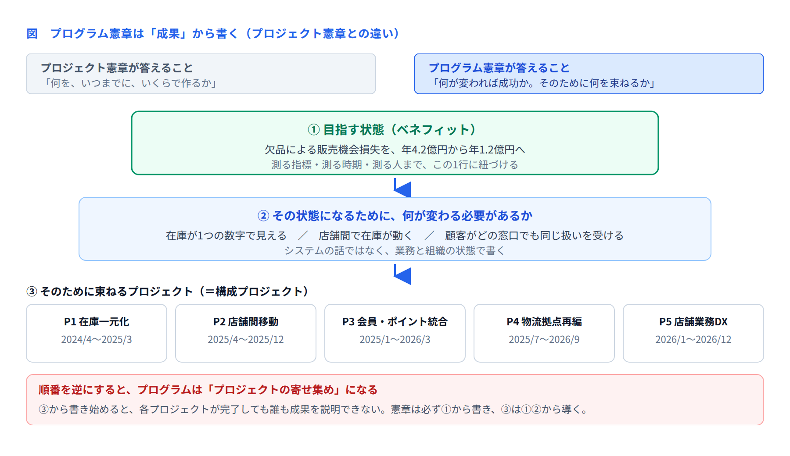
Task: Select the P4 物流拠点再編 card title
Action: tap(544, 322)
